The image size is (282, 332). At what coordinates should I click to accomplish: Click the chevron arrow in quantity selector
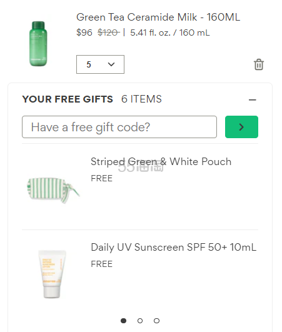111,64
